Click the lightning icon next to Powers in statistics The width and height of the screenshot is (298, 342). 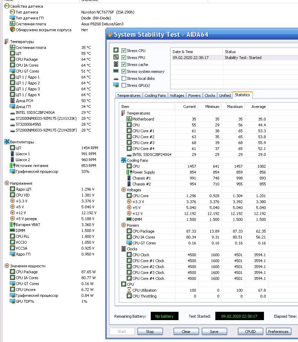click(124, 225)
